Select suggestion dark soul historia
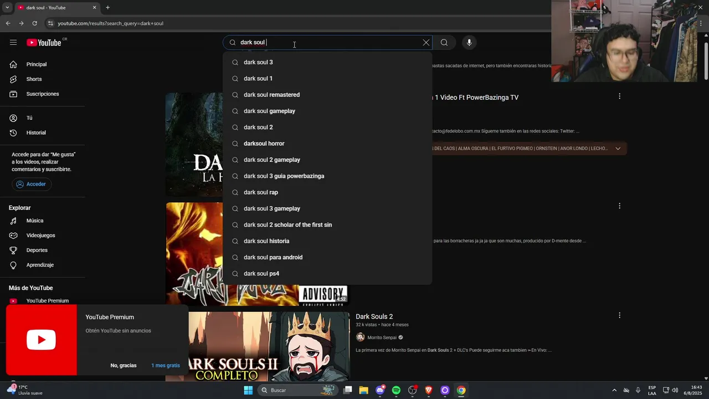This screenshot has width=709, height=399. coord(327,241)
